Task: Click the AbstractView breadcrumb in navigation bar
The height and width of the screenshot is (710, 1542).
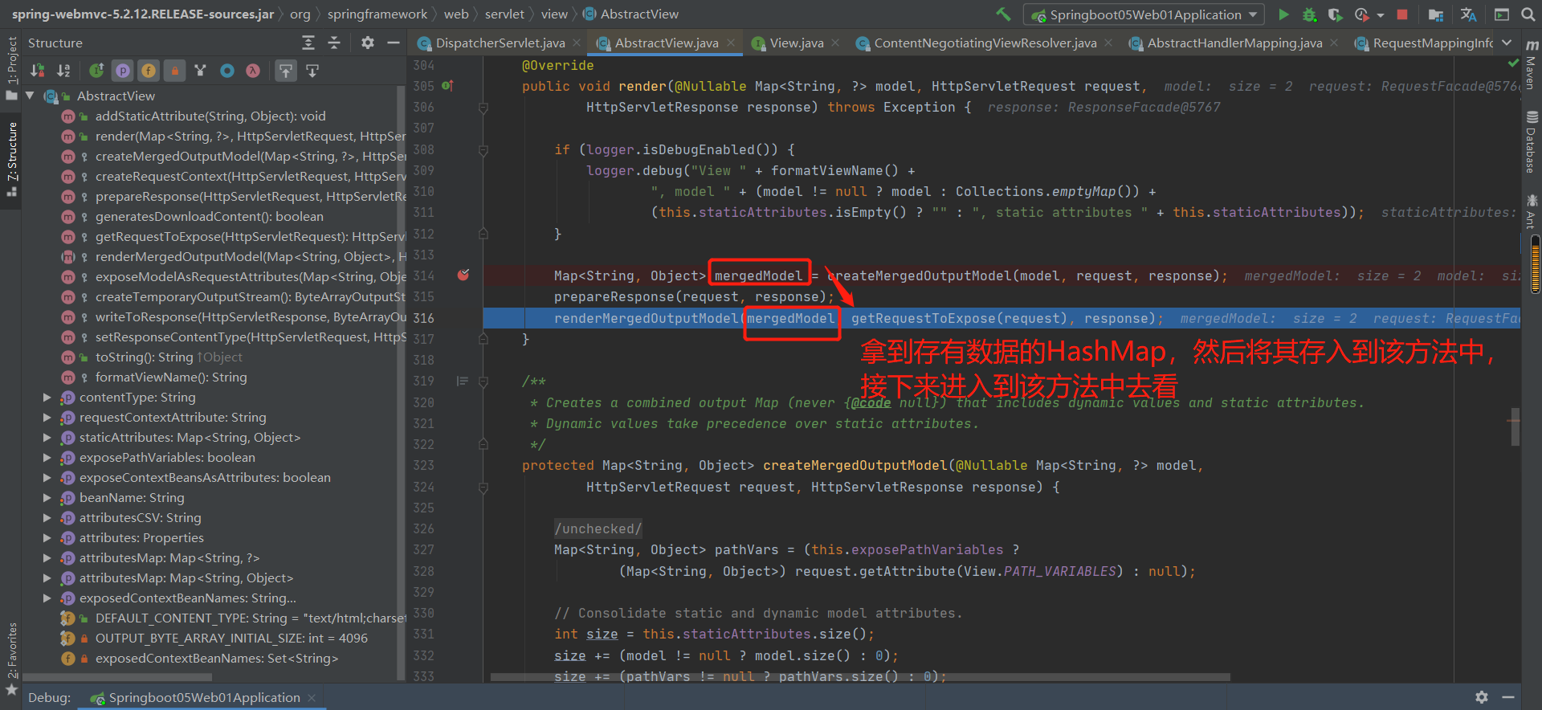Action: coord(631,14)
